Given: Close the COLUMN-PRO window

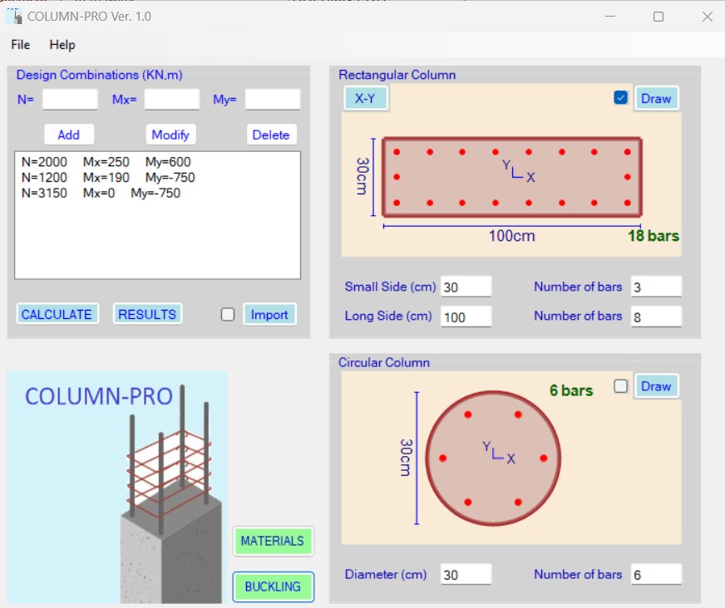Looking at the screenshot, I should [x=707, y=17].
